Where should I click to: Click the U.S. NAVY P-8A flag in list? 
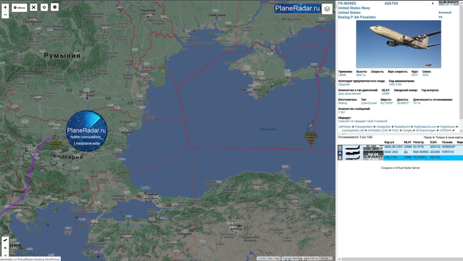point(373,158)
